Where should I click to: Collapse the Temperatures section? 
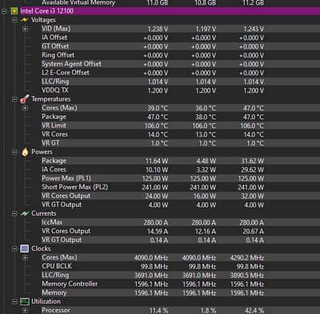14,99
